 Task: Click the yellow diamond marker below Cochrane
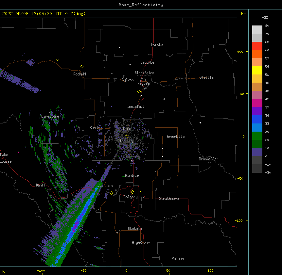[111, 193]
